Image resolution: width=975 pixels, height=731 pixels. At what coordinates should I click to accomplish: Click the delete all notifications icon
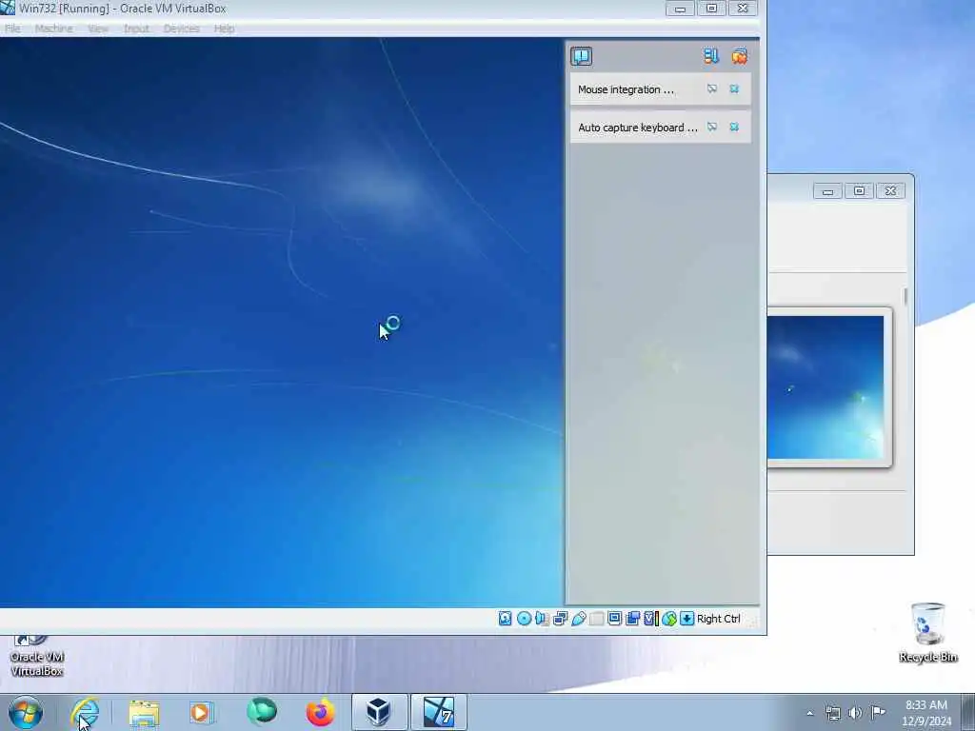(739, 56)
